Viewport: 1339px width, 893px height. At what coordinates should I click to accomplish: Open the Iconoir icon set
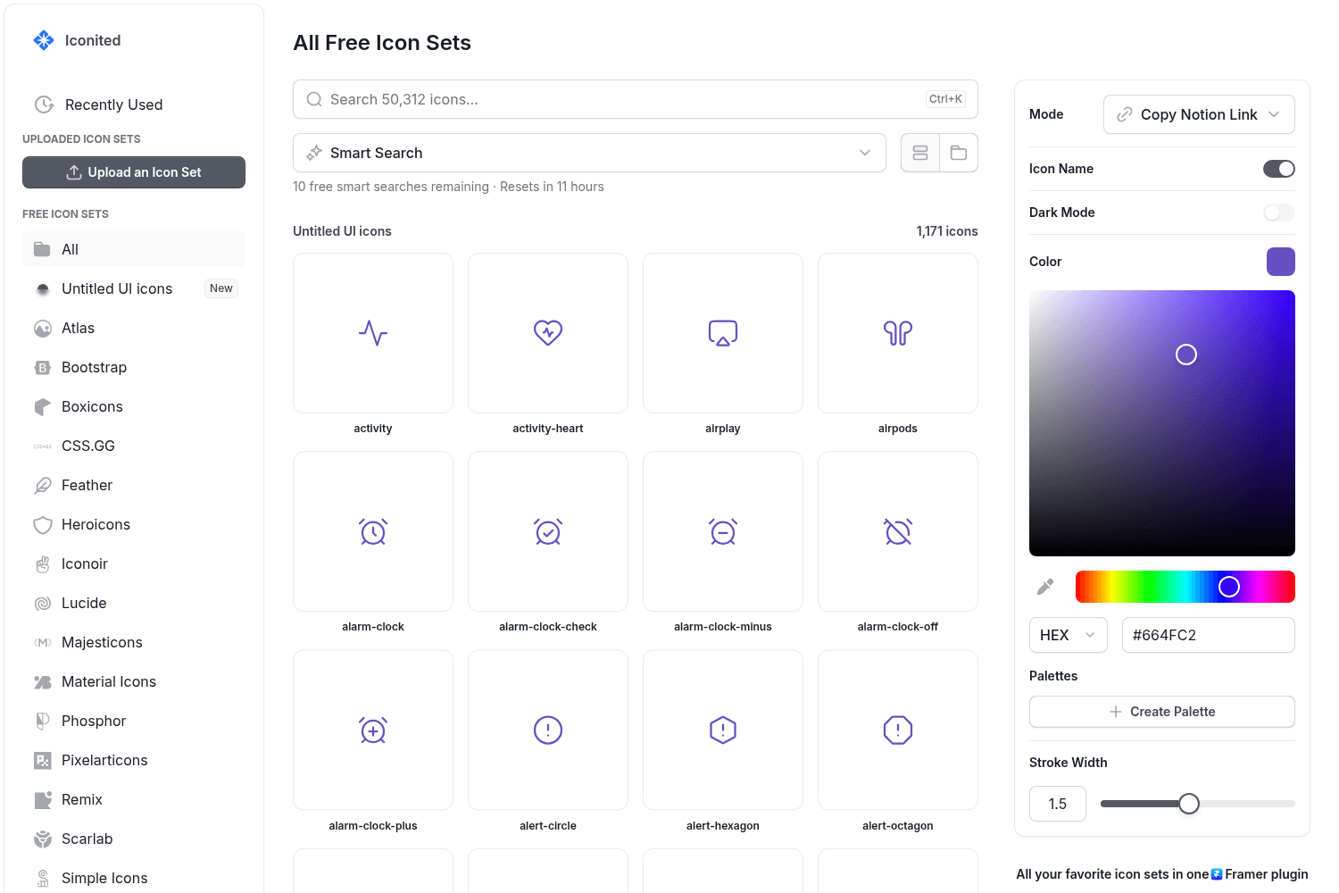point(134,563)
